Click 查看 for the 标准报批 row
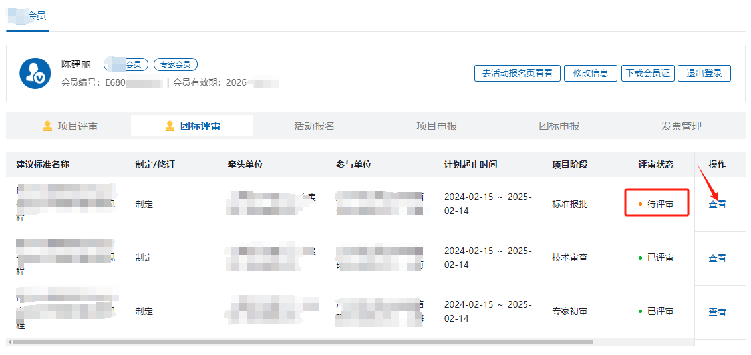Image resolution: width=751 pixels, height=355 pixels. pyautogui.click(x=717, y=204)
